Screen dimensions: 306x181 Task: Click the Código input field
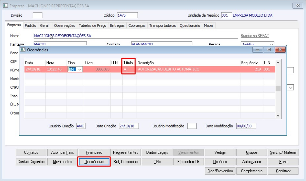(127, 15)
